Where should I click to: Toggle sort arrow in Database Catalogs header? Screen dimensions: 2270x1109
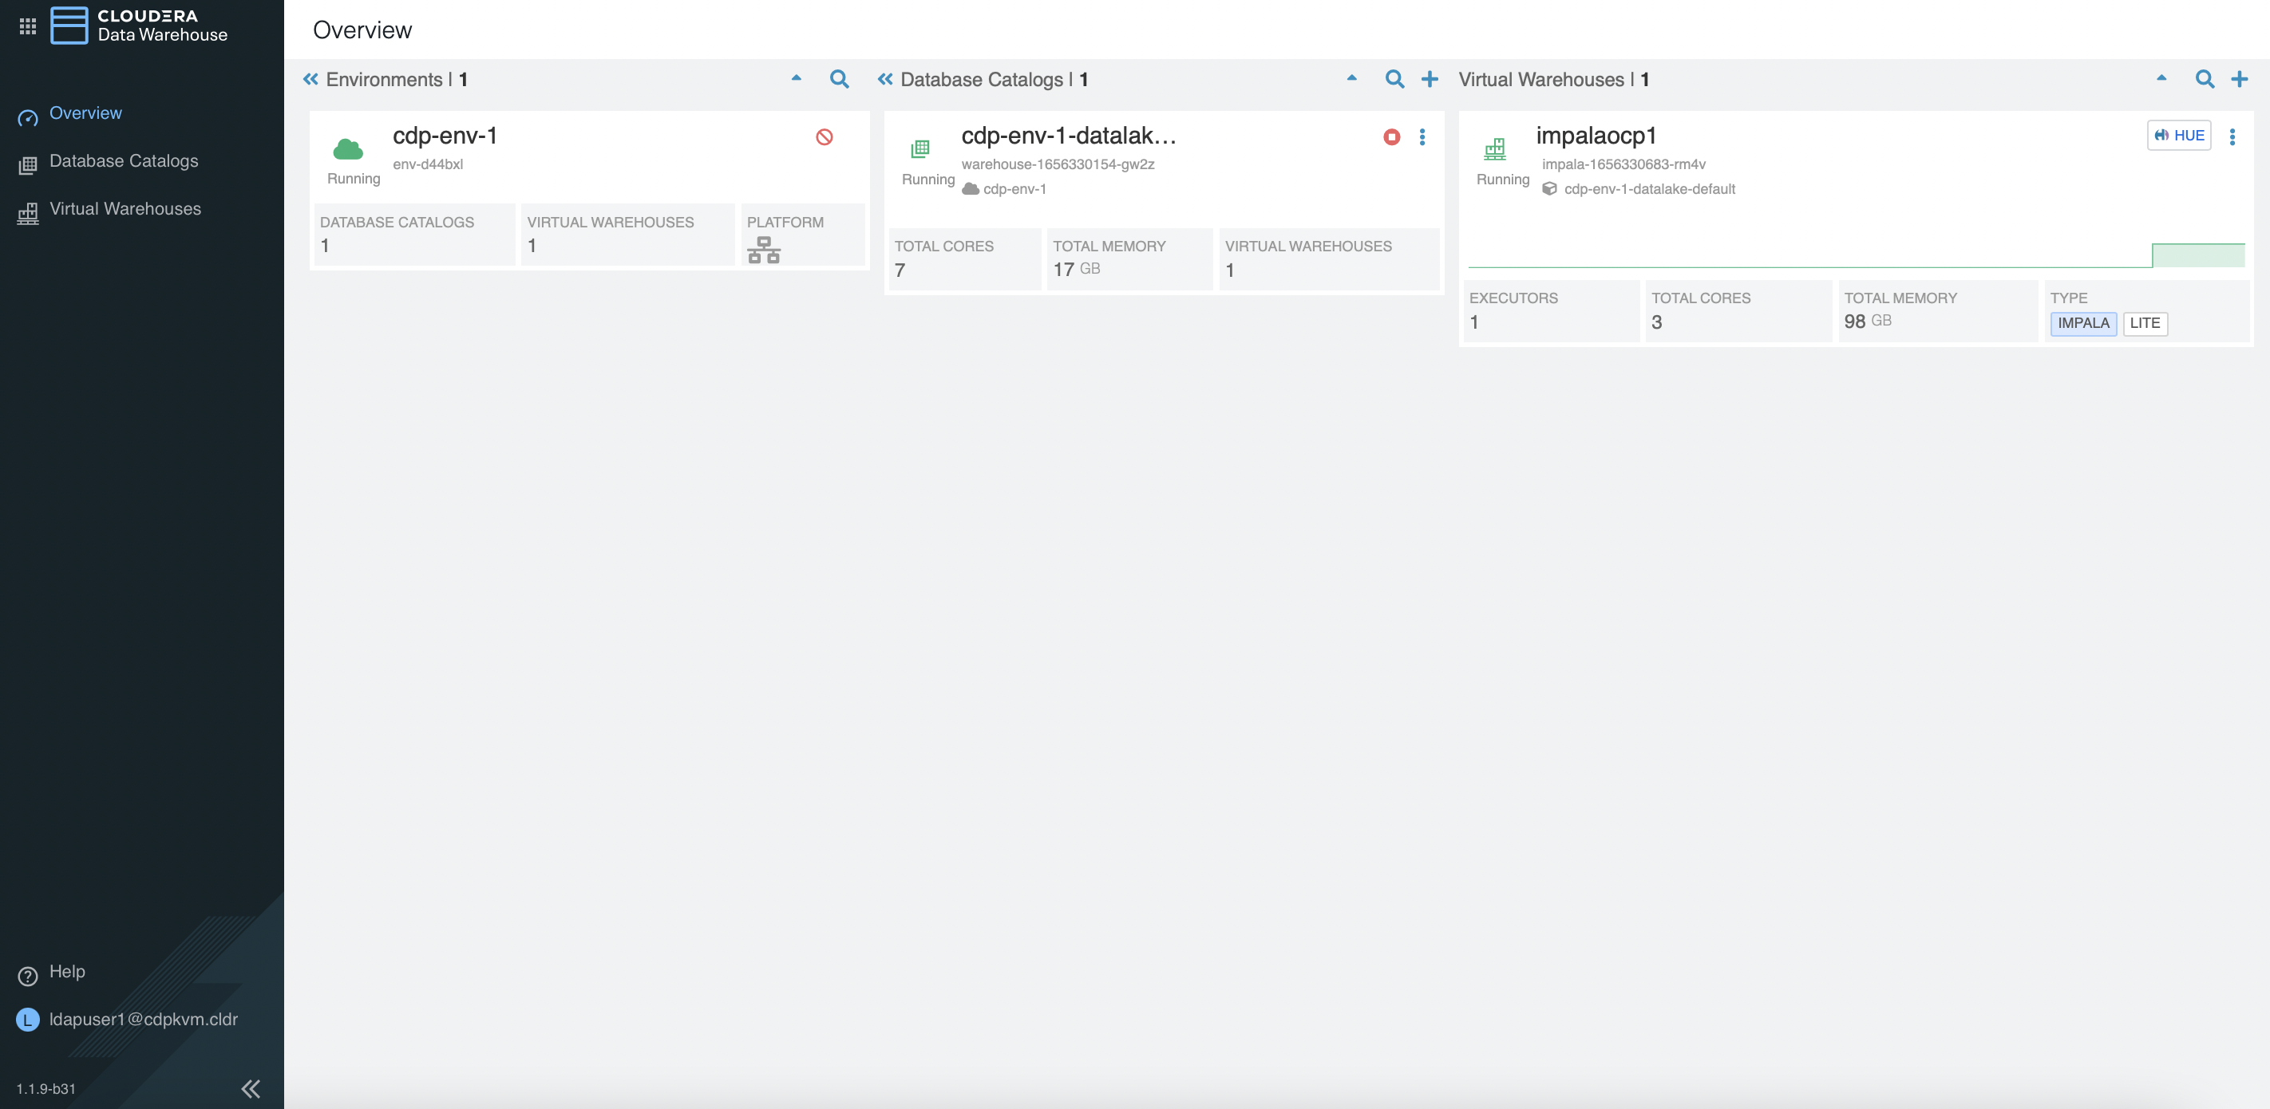pyautogui.click(x=1351, y=77)
